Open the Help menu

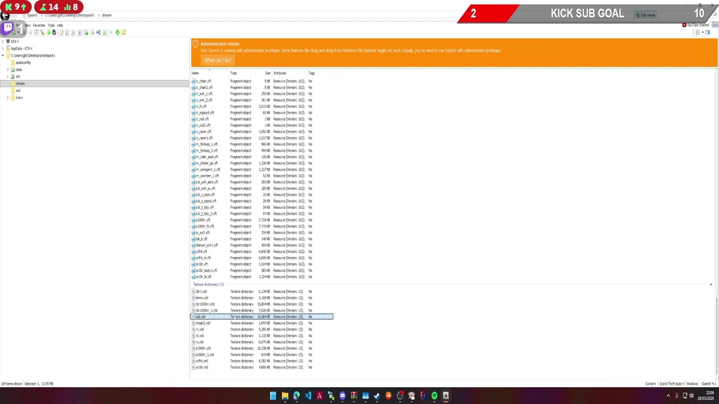tap(60, 25)
